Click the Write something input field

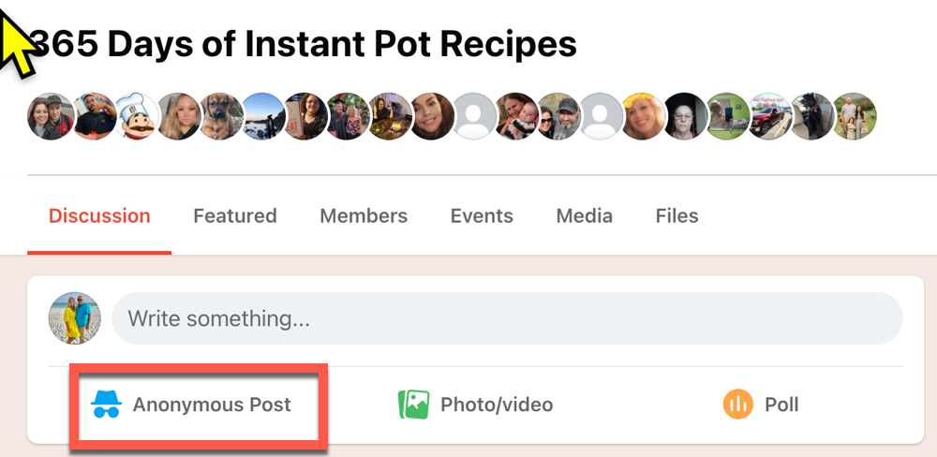[x=507, y=318]
